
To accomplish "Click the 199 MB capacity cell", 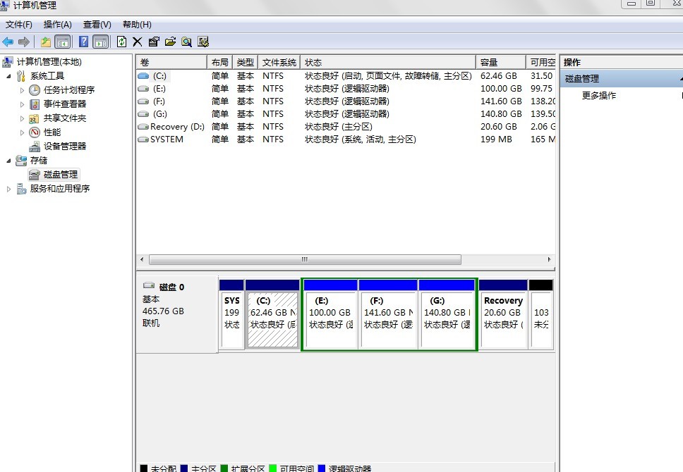I will pyautogui.click(x=496, y=139).
